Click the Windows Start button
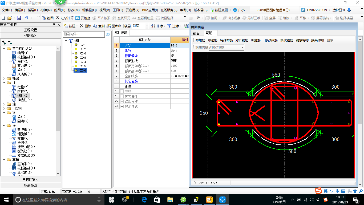364x205 pixels. (x=6, y=199)
